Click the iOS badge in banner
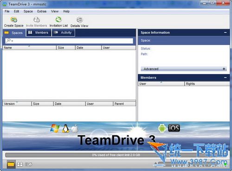The width and height of the screenshot is (232, 171). click(174, 128)
